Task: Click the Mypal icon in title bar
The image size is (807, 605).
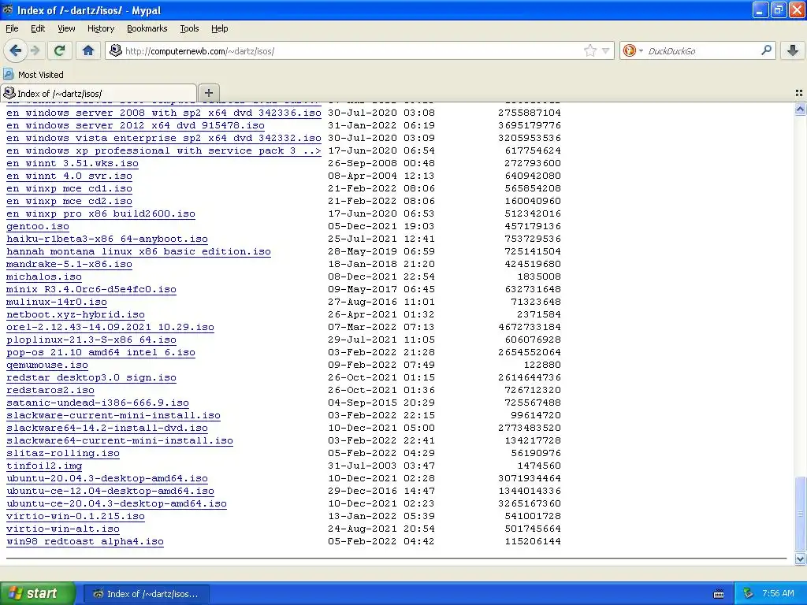Action: 8,9
